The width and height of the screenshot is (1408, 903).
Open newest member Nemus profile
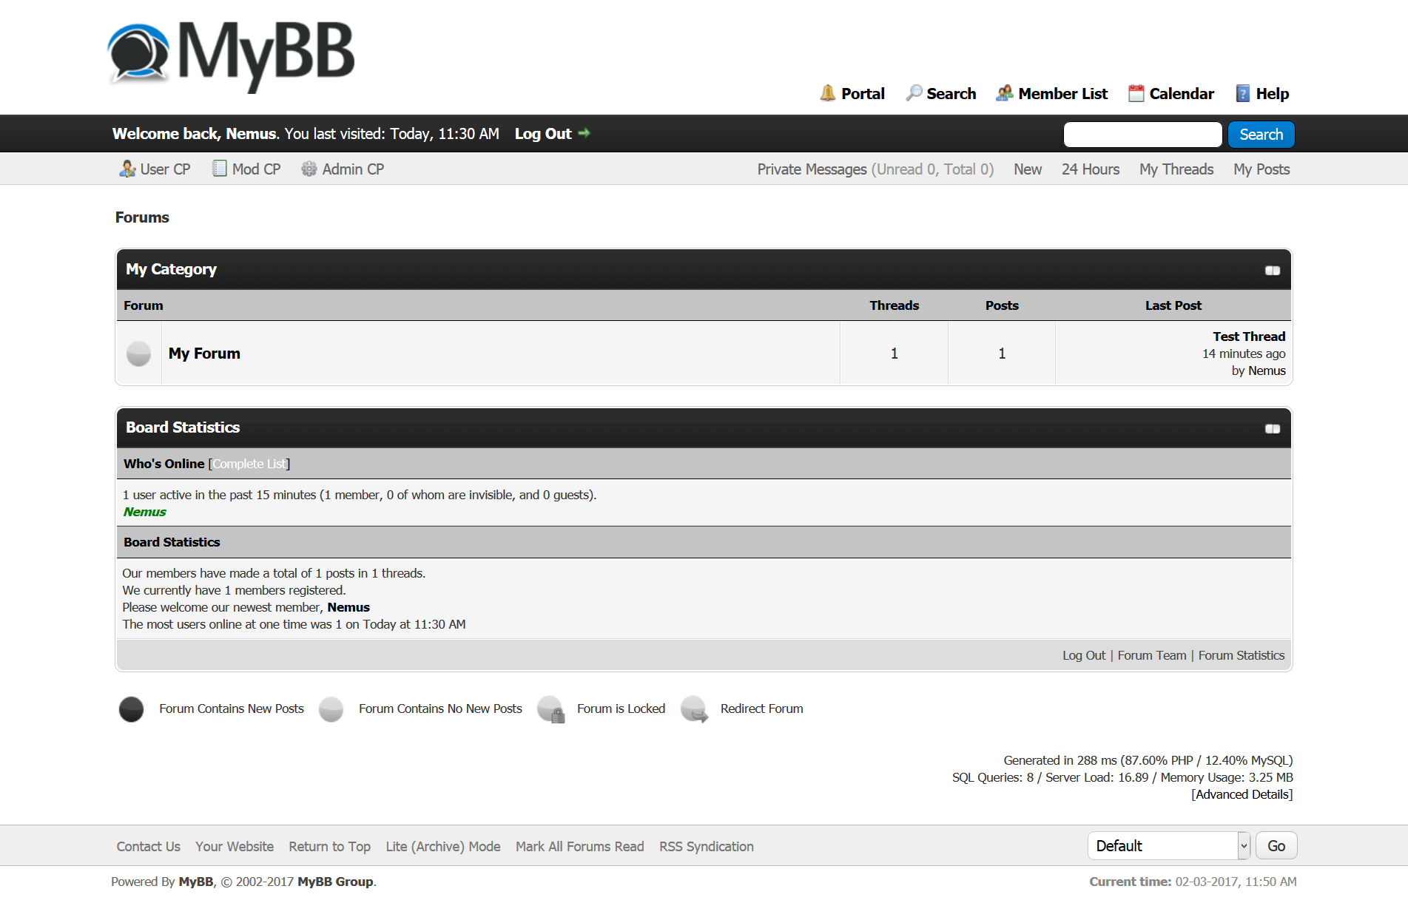point(348,606)
